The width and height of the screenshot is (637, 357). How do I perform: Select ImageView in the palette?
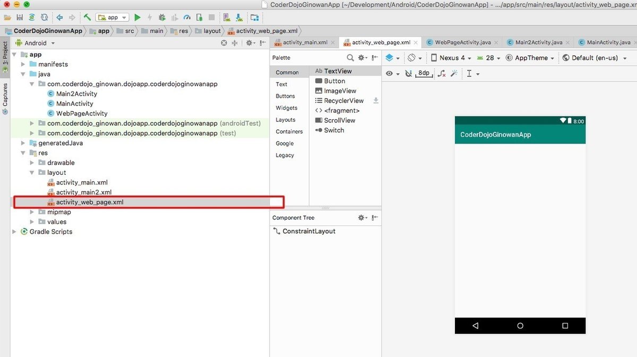340,91
